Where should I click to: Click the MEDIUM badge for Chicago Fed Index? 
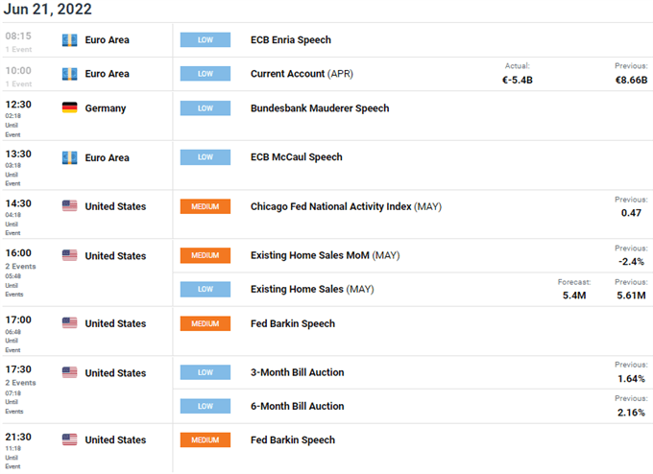pos(206,206)
